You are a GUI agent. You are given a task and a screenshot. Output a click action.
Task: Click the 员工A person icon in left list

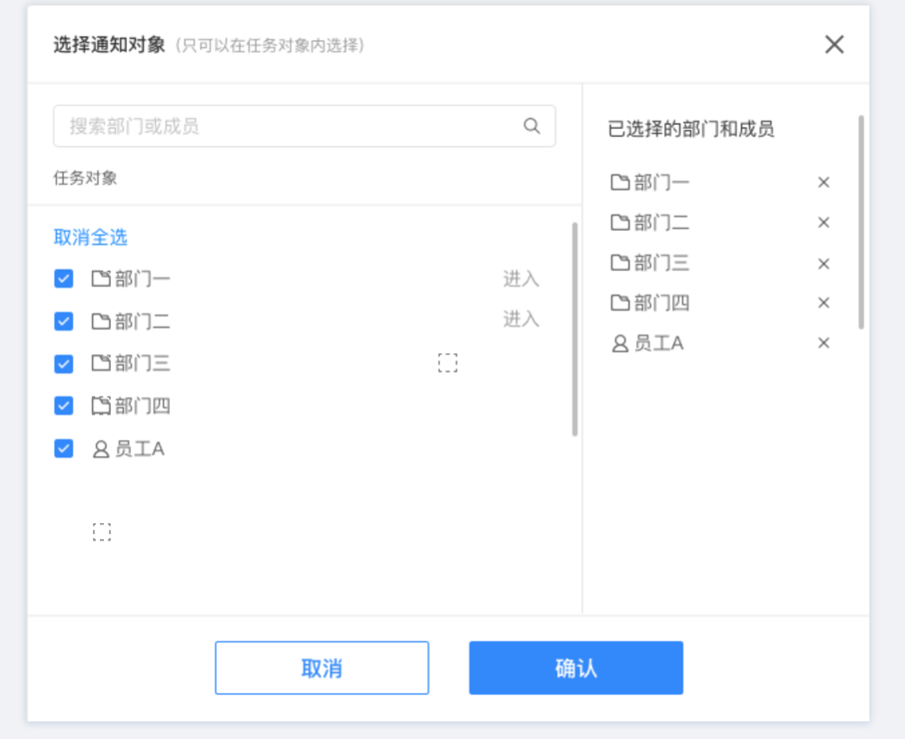pos(101,448)
